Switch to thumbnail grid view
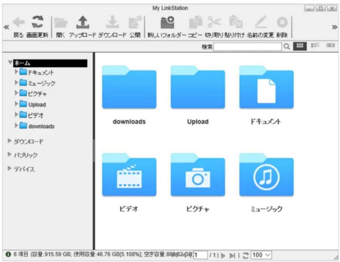This screenshot has width=340, height=262. point(300,46)
